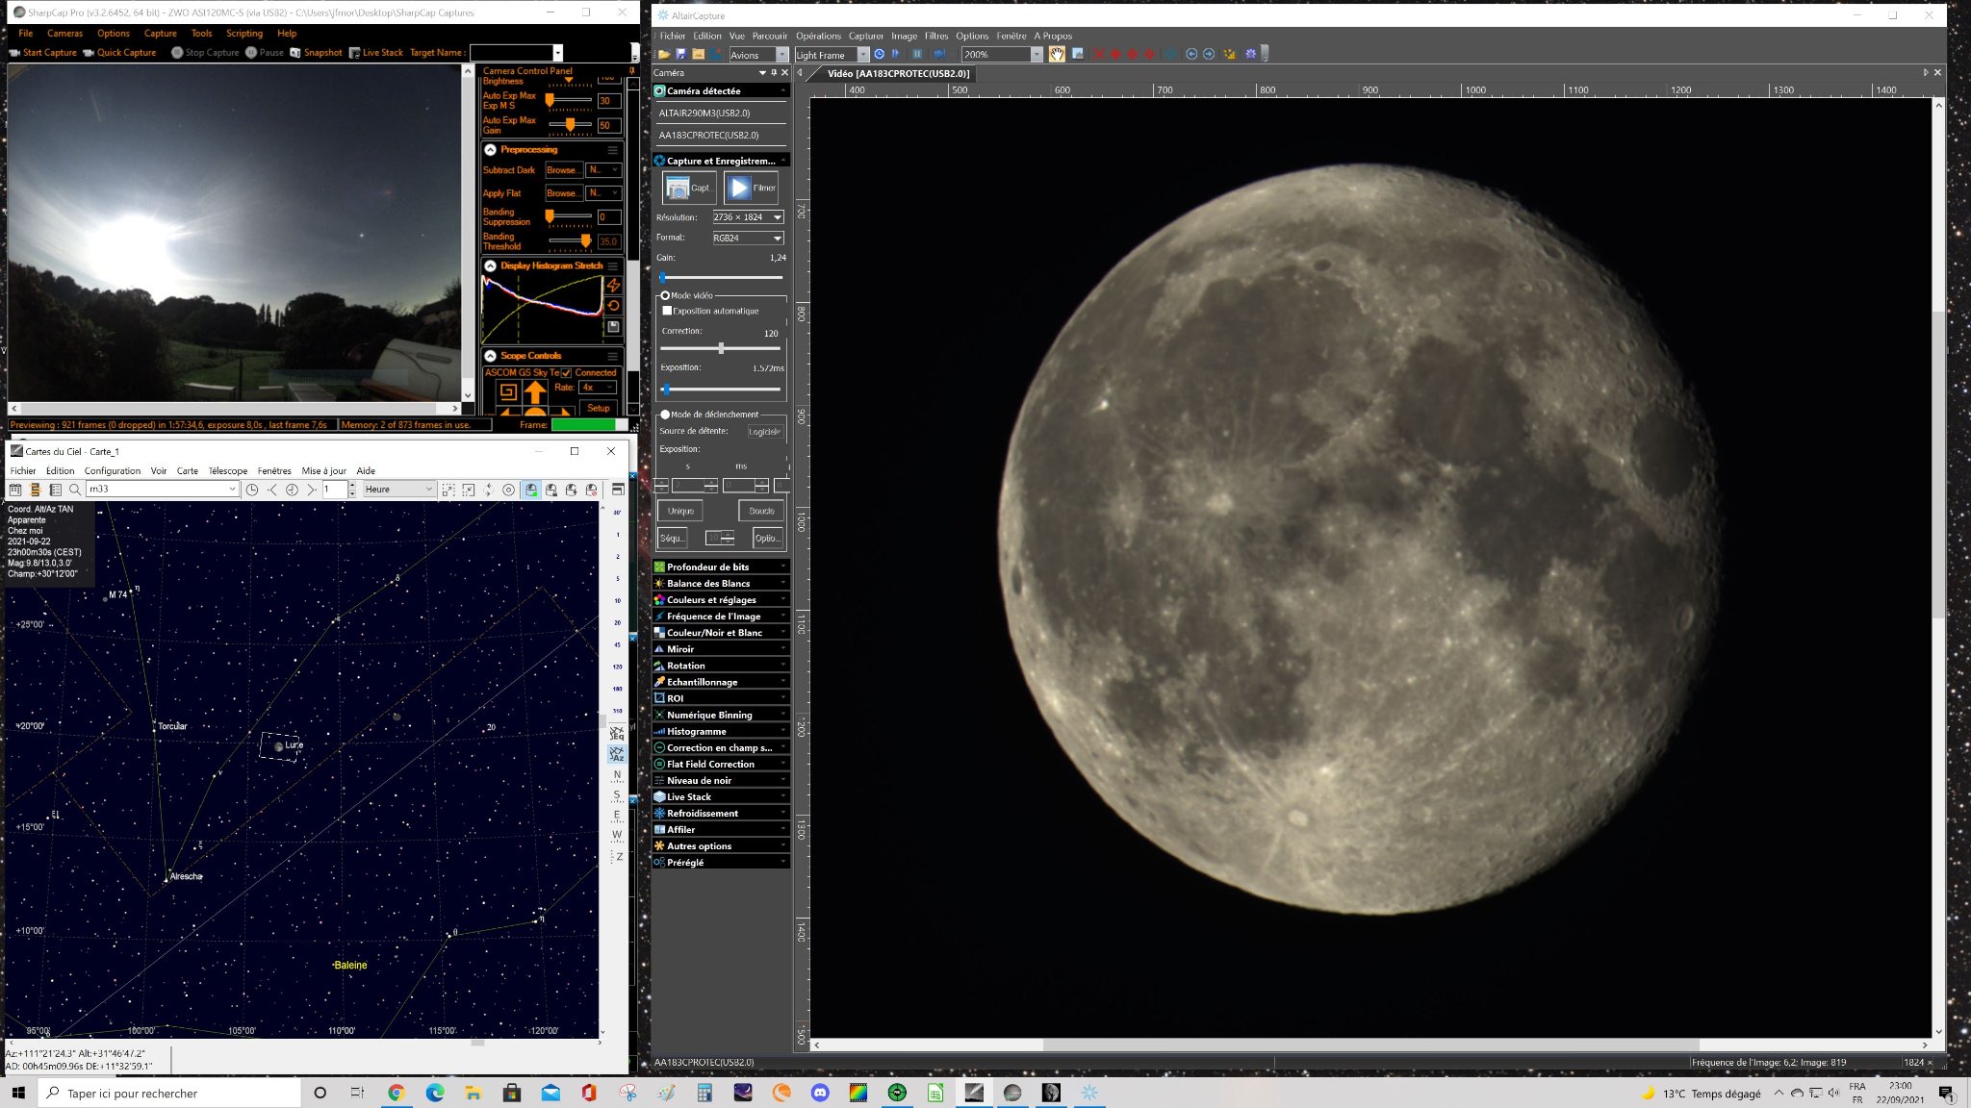Screen dimensions: 1971x1108
Task: Click the spiral search icon in Scope Controls
Action: (508, 391)
